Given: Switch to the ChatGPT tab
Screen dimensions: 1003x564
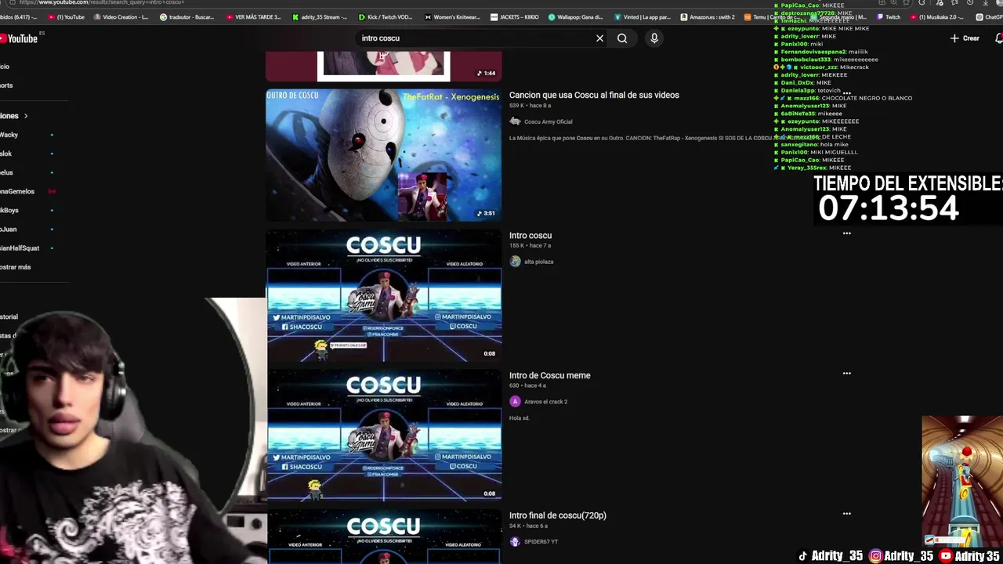Looking at the screenshot, I should click(987, 16).
